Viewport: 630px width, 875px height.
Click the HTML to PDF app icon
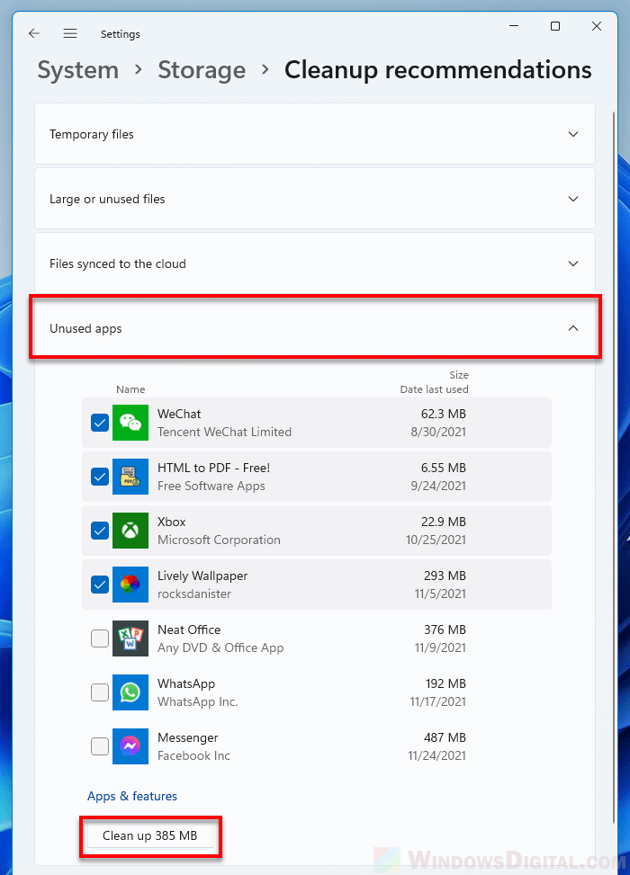(x=130, y=477)
